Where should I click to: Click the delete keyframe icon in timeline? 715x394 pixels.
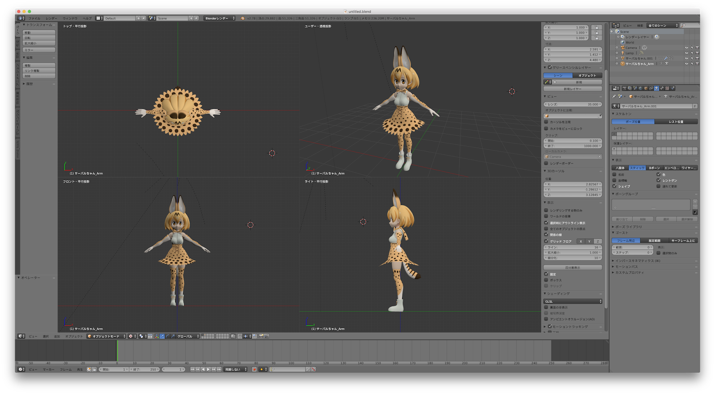[313, 369]
